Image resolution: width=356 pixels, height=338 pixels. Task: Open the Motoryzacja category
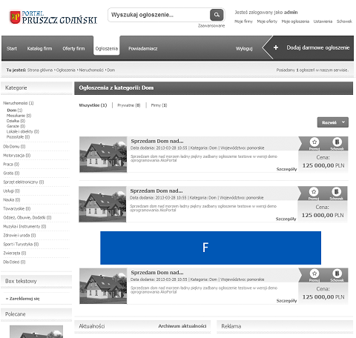coord(16,156)
